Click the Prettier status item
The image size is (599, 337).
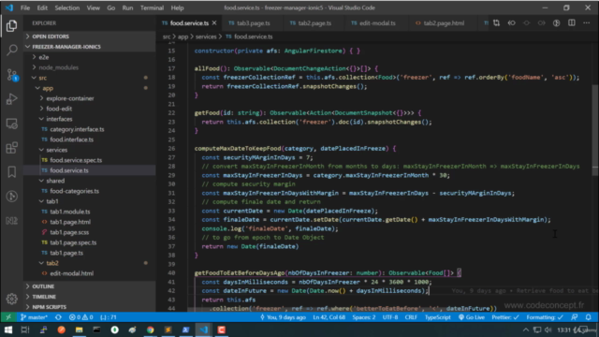click(x=505, y=317)
